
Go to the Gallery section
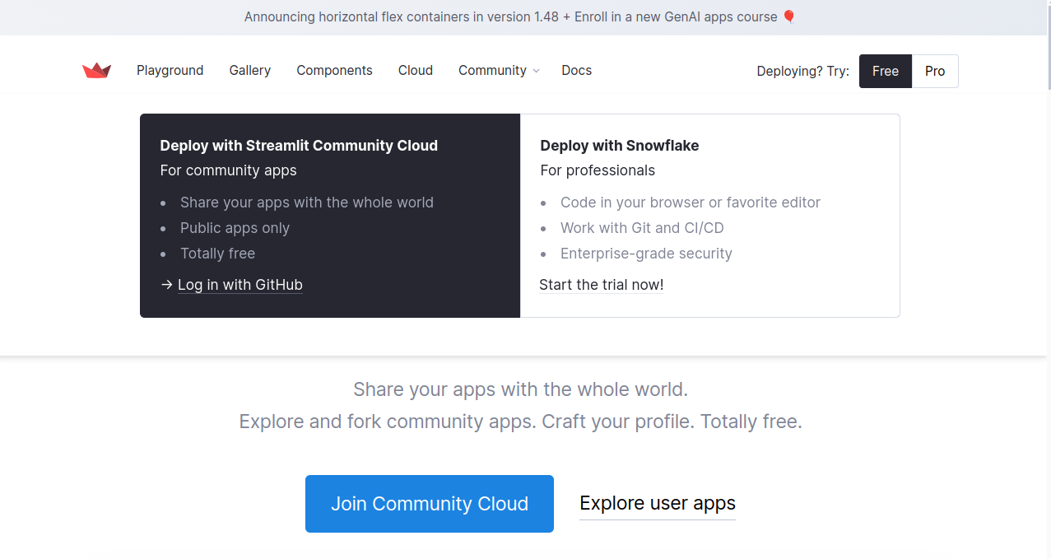pyautogui.click(x=249, y=71)
